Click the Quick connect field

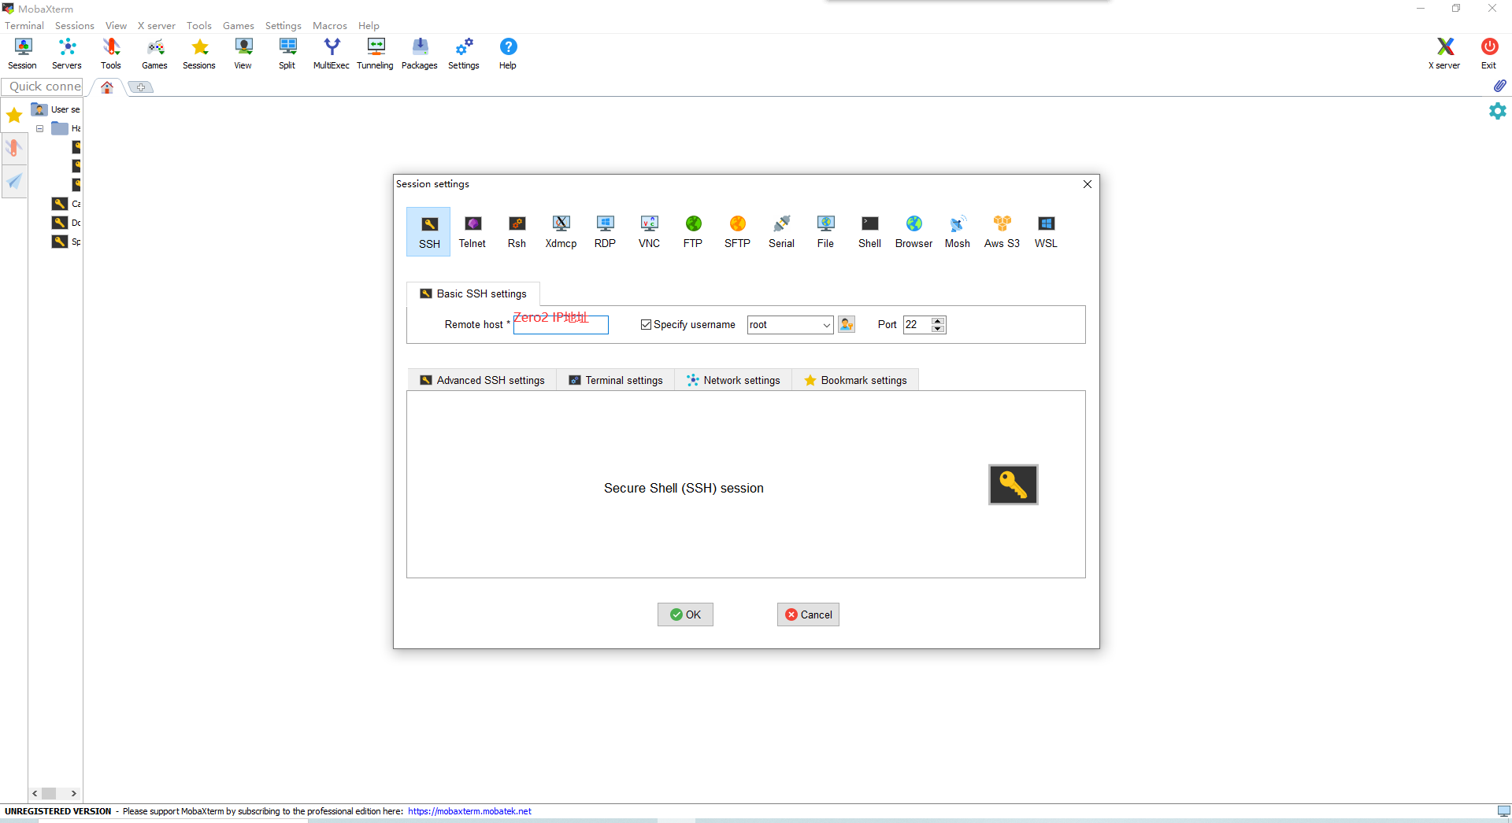43,87
